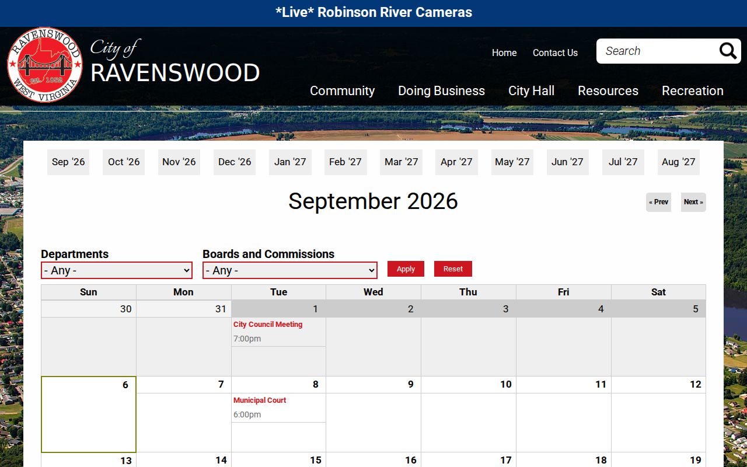Open the Resources menu

coord(608,91)
